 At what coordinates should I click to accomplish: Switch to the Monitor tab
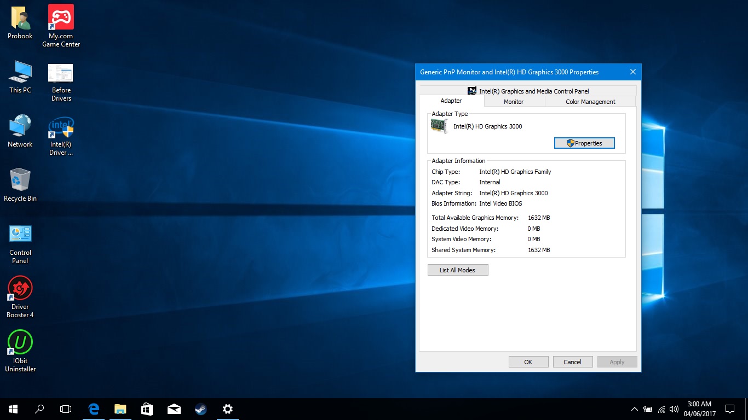514,102
